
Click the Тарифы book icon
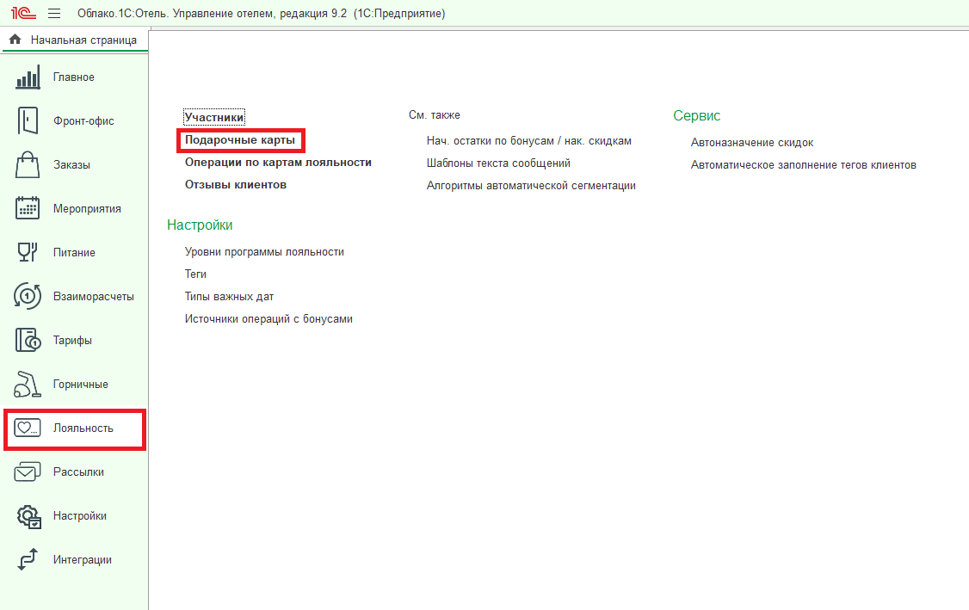[x=28, y=340]
